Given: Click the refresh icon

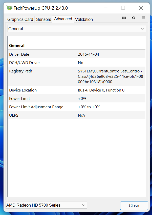Looking at the screenshot, I should click(x=134, y=18).
